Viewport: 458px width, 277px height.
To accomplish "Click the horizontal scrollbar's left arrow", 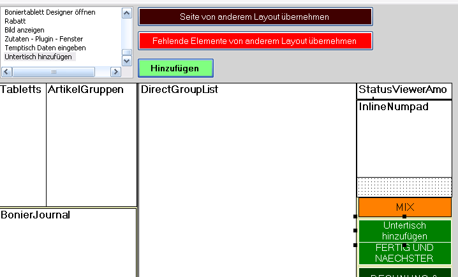I will coord(8,71).
